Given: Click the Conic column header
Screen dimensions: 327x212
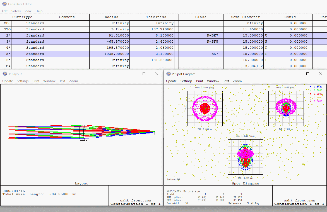Looking at the screenshot, I should [290, 17].
